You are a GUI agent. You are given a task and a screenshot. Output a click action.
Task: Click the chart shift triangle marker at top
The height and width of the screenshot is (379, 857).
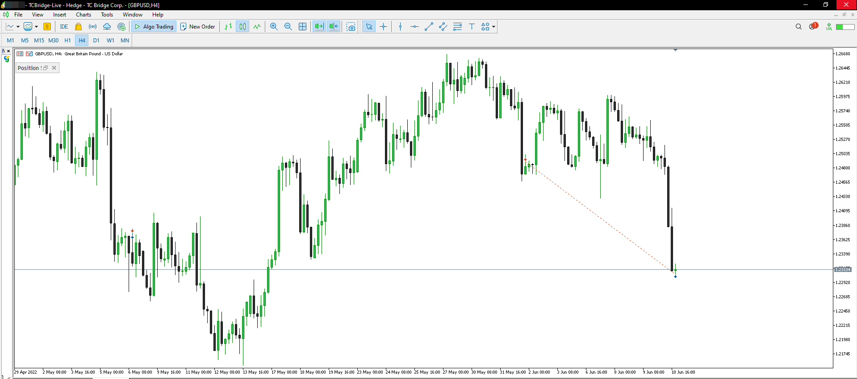click(675, 50)
